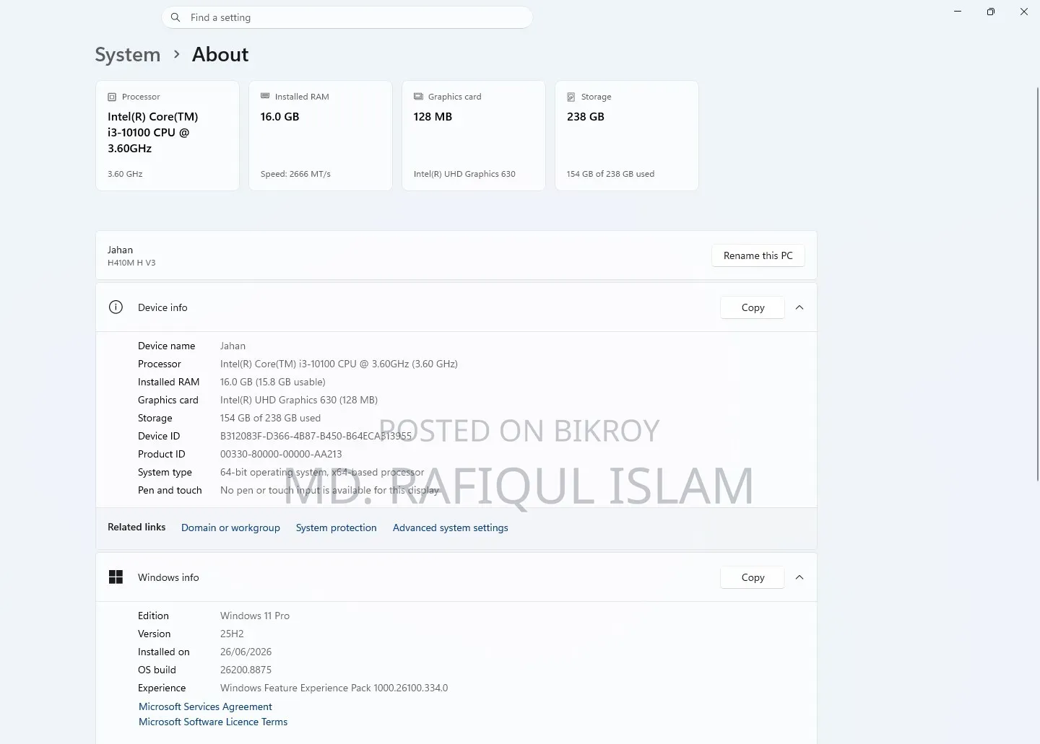Image resolution: width=1040 pixels, height=744 pixels.
Task: Click the Processor card chip icon
Action: tap(112, 97)
